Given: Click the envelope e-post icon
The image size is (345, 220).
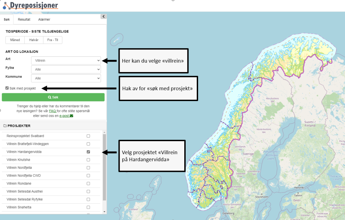Looking at the screenshot, I should click(x=71, y=116).
